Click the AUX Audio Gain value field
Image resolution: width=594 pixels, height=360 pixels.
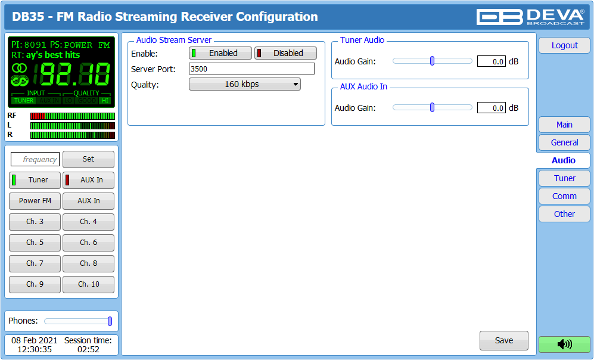click(x=492, y=108)
